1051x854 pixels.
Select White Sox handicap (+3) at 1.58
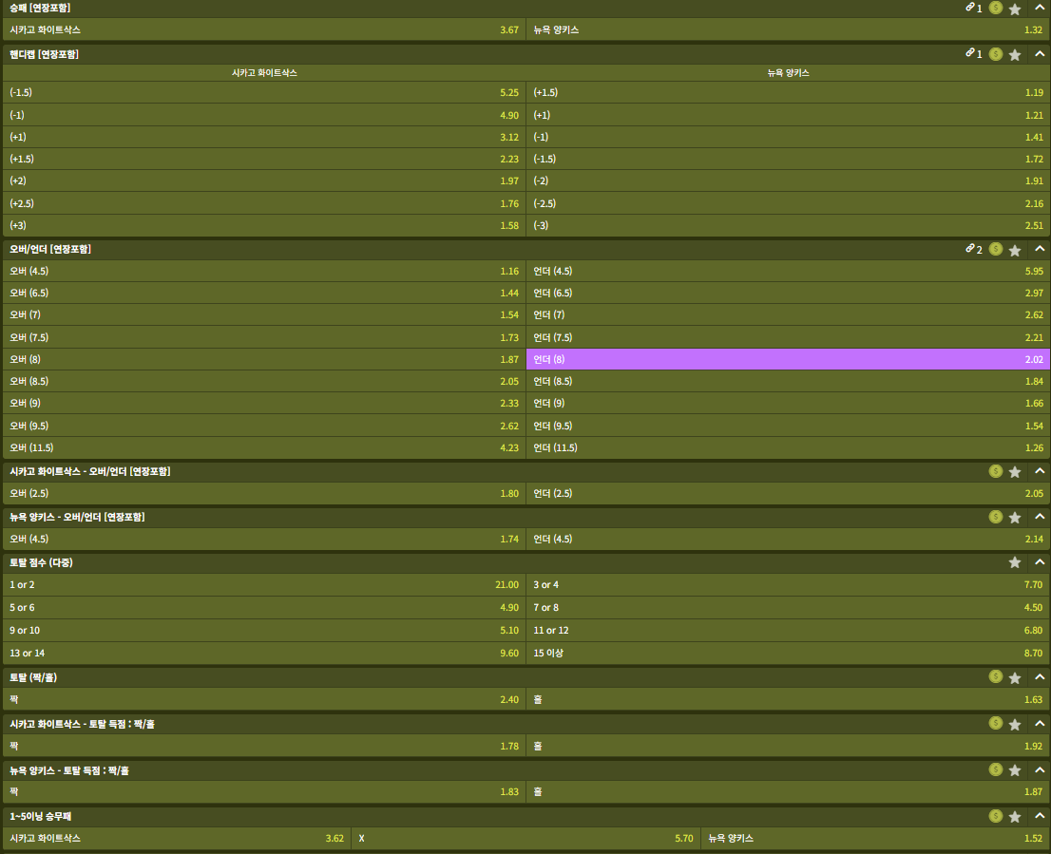[x=264, y=225]
